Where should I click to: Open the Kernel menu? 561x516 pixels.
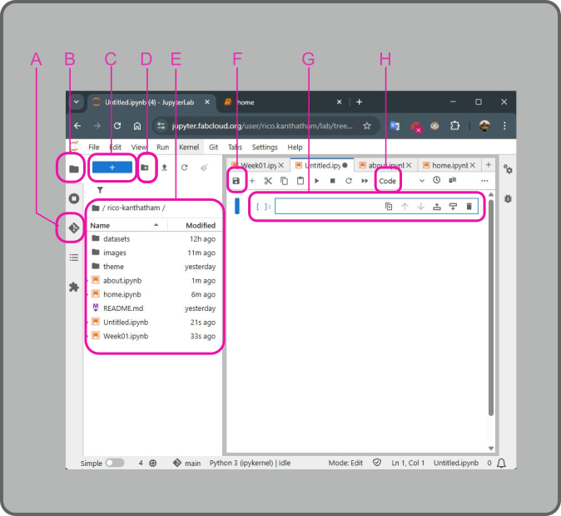(188, 148)
